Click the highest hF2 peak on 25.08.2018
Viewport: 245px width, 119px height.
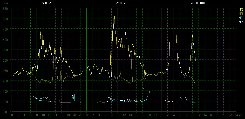coord(113,15)
